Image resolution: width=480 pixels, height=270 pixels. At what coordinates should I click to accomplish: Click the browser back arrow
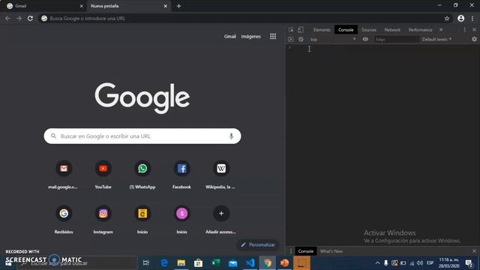[x=7, y=18]
